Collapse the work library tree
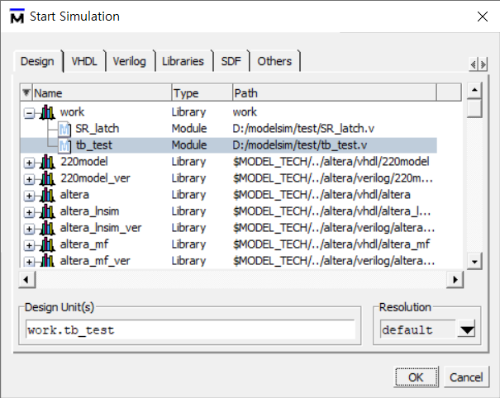Image resolution: width=500 pixels, height=398 pixels. tap(29, 113)
